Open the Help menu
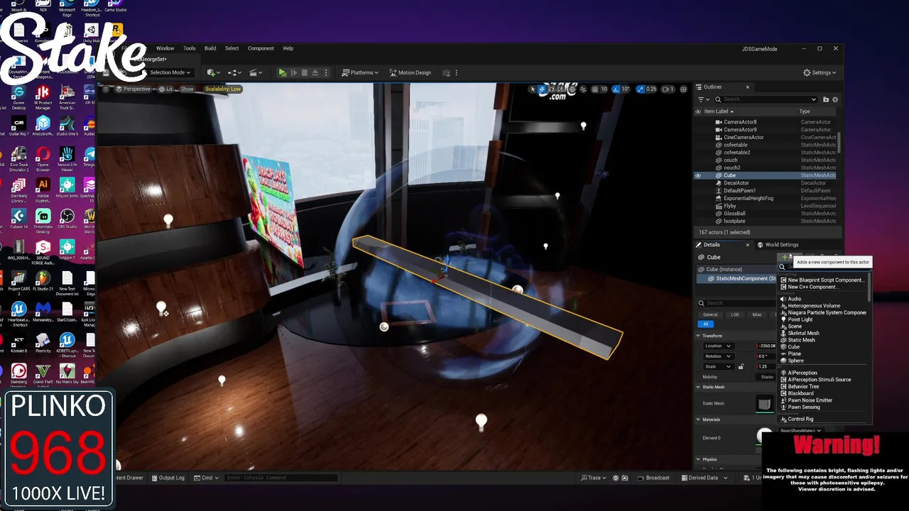The height and width of the screenshot is (511, 909). (x=288, y=48)
